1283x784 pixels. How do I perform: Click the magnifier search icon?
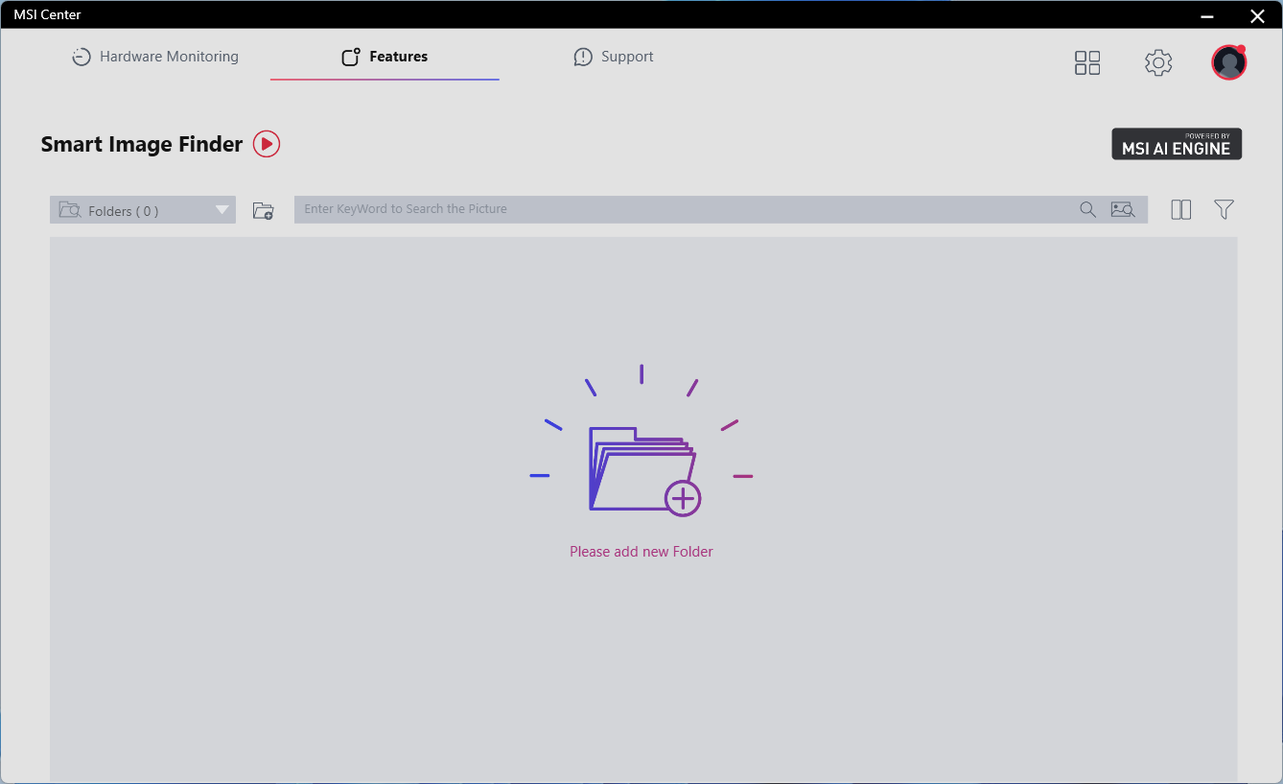[1087, 209]
